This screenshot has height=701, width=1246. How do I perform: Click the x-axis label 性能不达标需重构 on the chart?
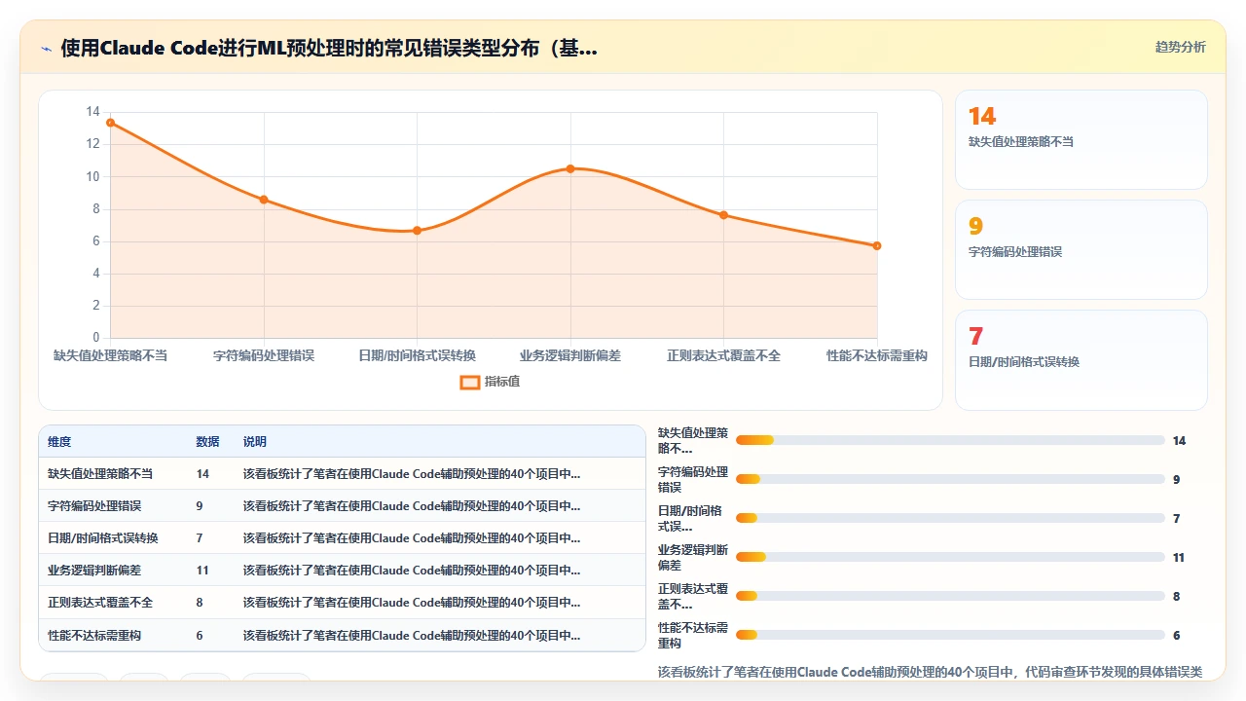click(x=877, y=355)
